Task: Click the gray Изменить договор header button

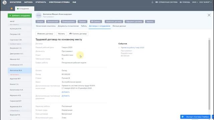Action: click(x=114, y=21)
